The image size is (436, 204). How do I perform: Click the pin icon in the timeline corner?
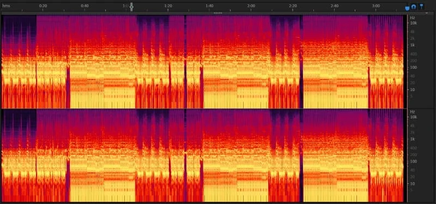pyautogui.click(x=421, y=6)
